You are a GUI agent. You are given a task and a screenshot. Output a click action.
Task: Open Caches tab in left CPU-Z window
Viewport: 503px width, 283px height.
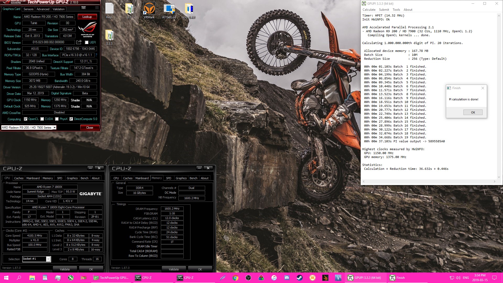coord(19,178)
